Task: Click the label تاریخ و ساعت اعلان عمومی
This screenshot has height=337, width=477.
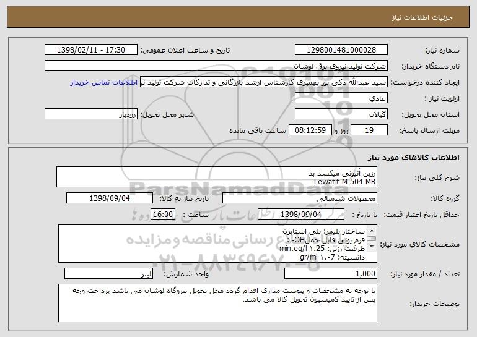Action: (185, 51)
